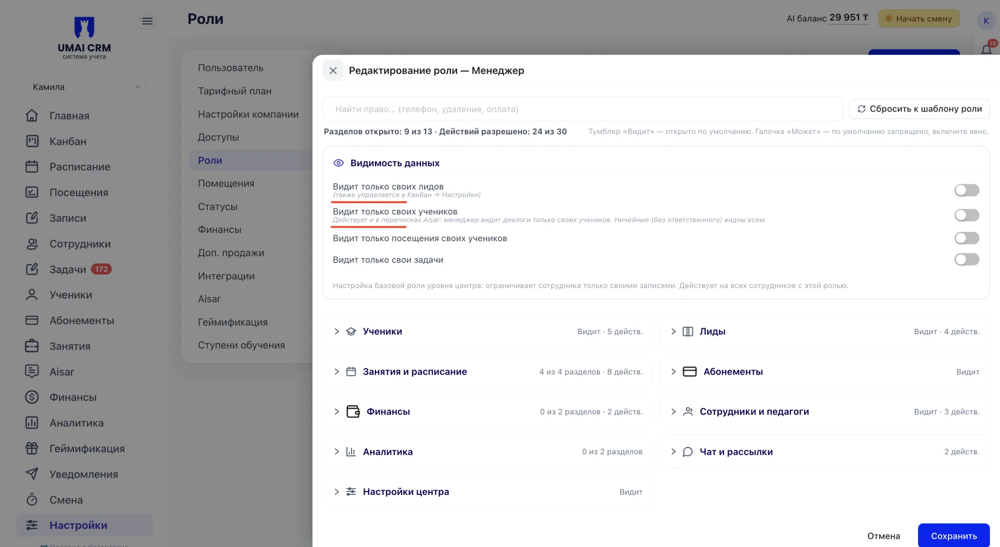Screen dimensions: 1000x547
Task: Expand the Сотрудники и педагоги section
Action: 824,412
